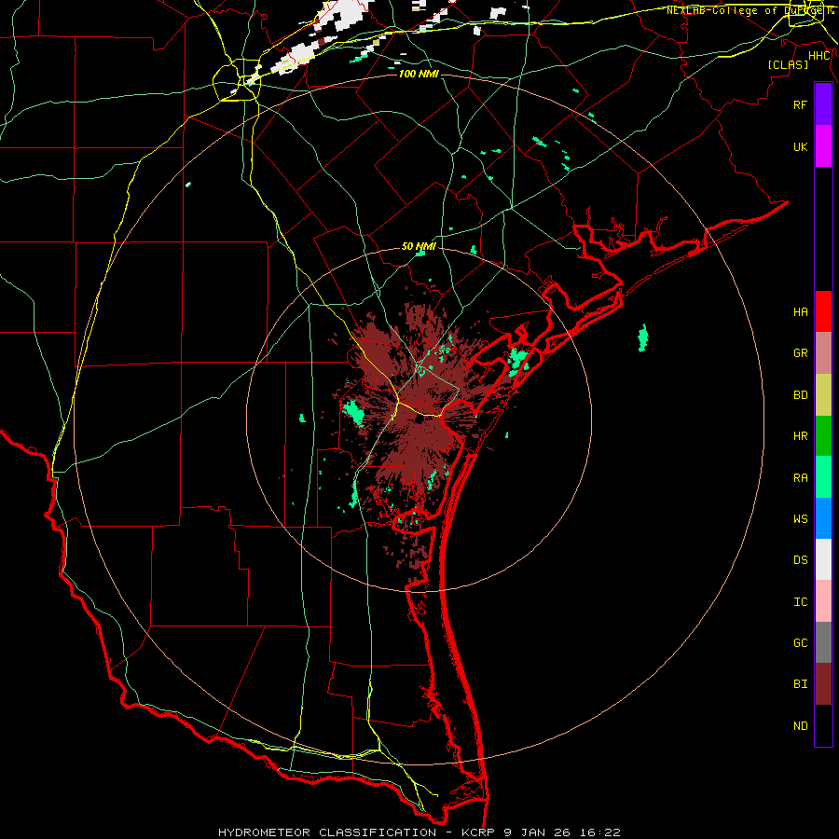
Task: Click the ND legend label
Action: tap(800, 726)
